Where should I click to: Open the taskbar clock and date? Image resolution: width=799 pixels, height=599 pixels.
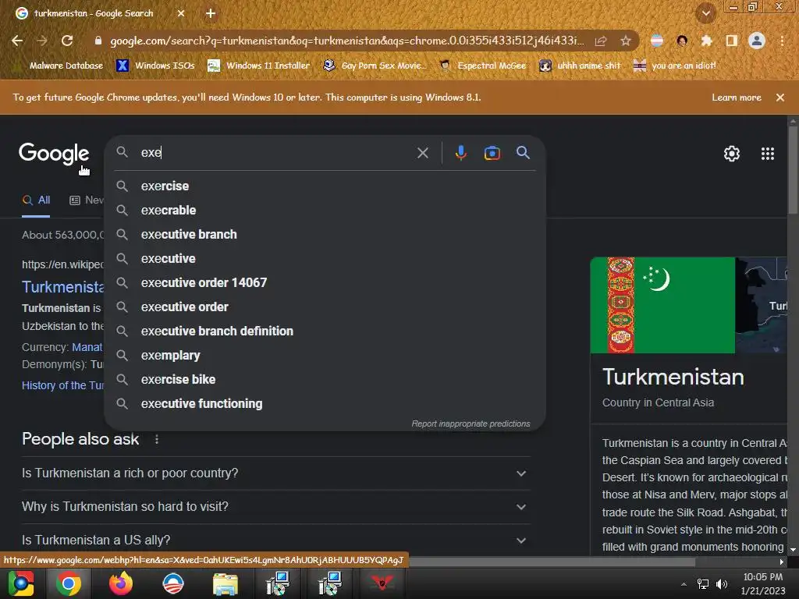(x=763, y=583)
